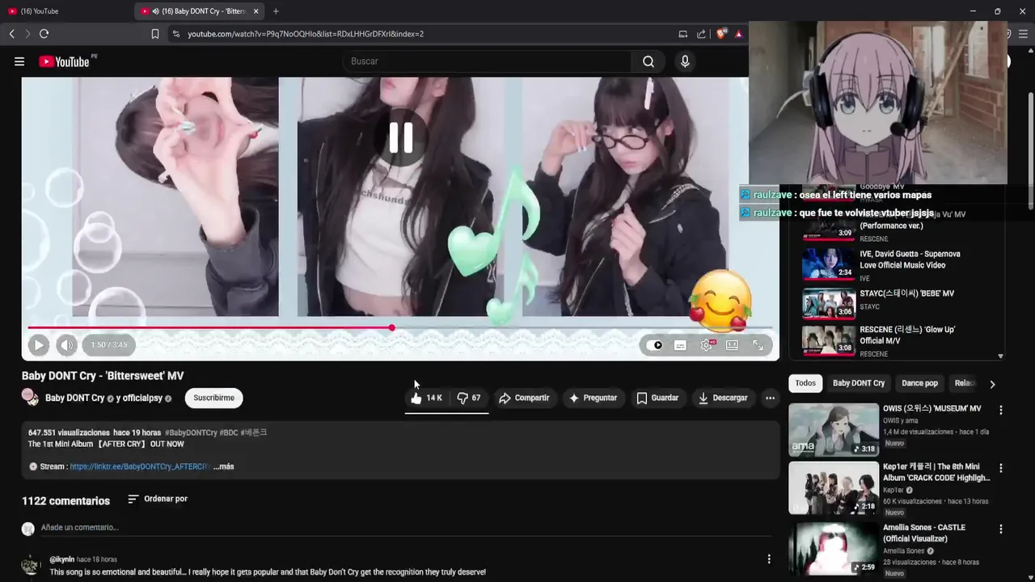Click the Kep1er channel name
This screenshot has height=582, width=1035.
[x=893, y=490]
